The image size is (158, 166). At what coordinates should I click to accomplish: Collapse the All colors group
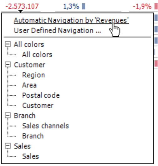[8, 44]
